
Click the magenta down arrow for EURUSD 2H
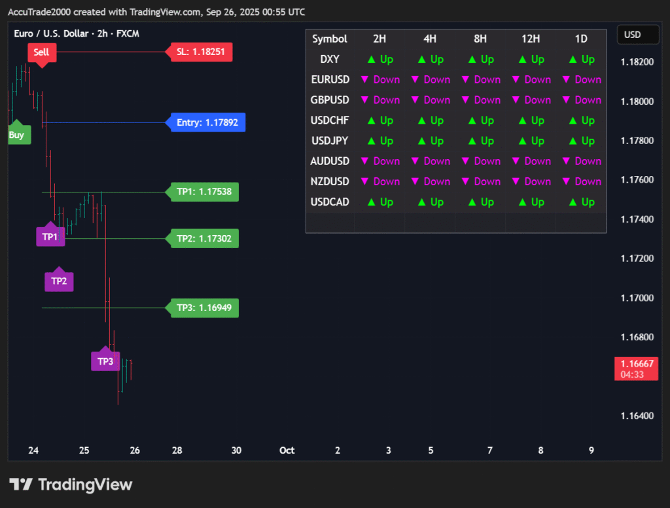(x=365, y=80)
